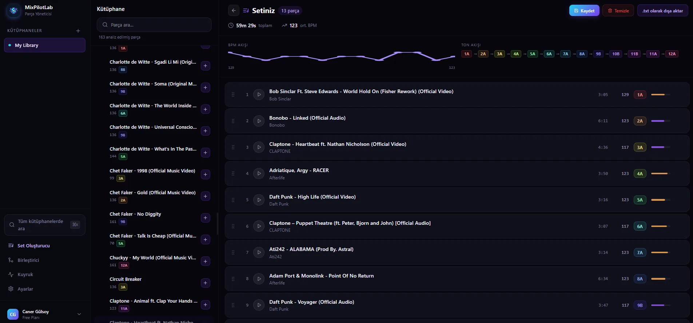
Task: Play Daft Punk Voyager track
Action: coord(259,305)
